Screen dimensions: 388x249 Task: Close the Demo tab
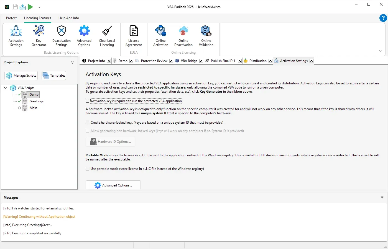point(131,61)
